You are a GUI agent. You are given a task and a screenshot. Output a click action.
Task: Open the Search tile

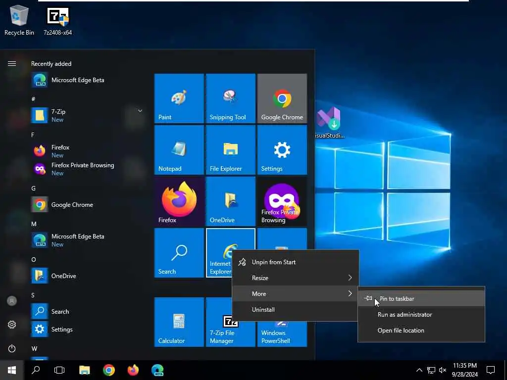coord(179,253)
